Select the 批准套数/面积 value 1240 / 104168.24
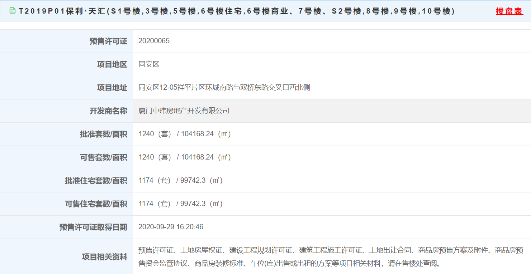This screenshot has width=531, height=274. 185,134
